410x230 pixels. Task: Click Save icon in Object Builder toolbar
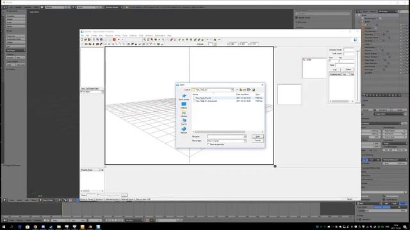point(89,40)
